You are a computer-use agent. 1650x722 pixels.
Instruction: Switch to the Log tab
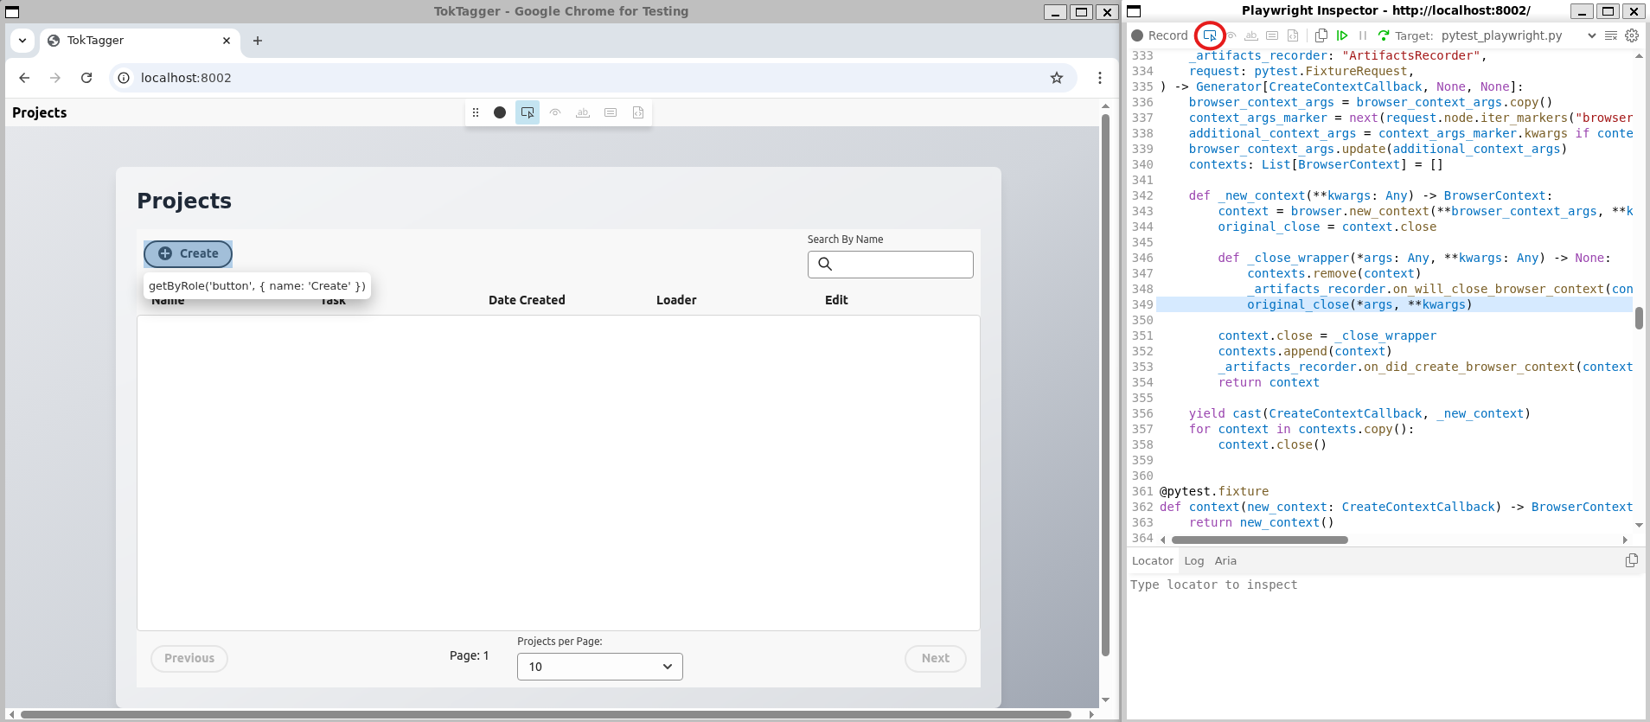(1193, 560)
